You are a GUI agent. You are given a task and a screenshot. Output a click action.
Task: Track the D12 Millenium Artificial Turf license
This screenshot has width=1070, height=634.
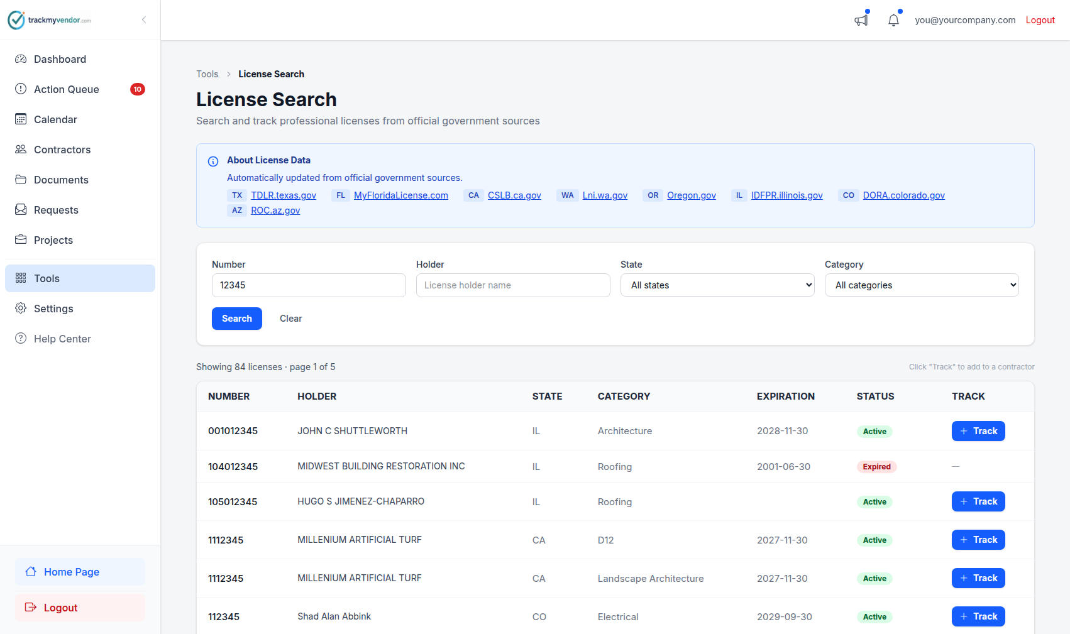coord(978,540)
